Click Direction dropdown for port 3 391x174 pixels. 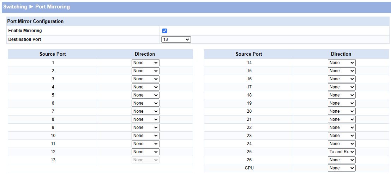145,79
